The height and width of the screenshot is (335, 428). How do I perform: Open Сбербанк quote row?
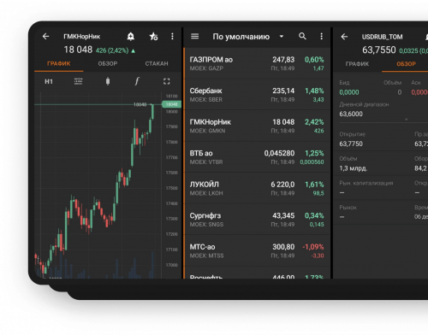coord(257,95)
